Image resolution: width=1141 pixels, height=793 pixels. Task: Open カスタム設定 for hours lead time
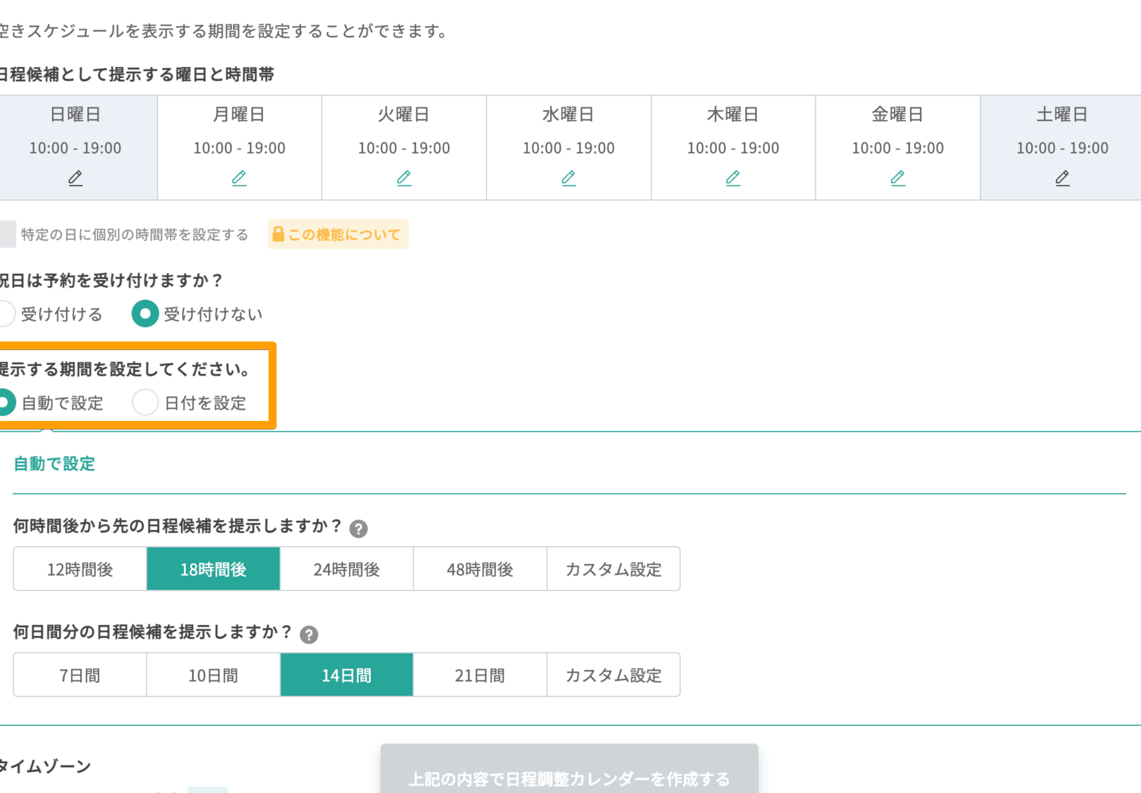point(613,569)
